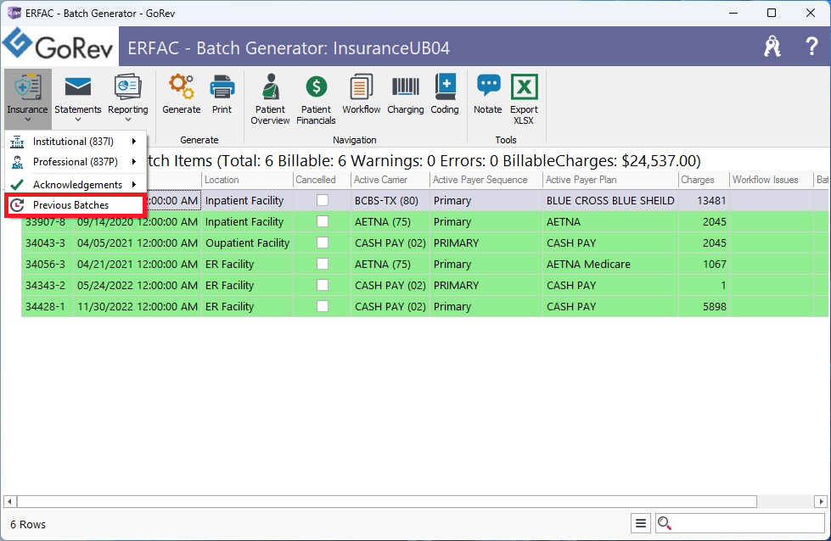Click Statements dropdown chevron

[x=78, y=120]
